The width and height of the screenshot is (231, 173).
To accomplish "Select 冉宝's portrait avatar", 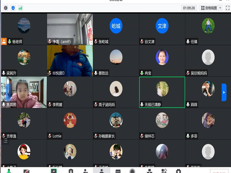I will 162,57.
